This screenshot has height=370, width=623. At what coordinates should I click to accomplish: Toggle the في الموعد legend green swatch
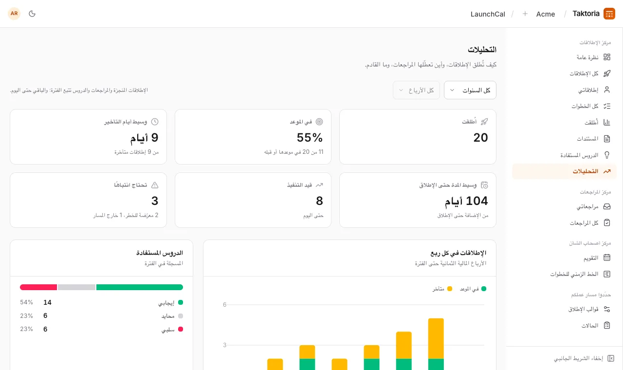(x=484, y=289)
